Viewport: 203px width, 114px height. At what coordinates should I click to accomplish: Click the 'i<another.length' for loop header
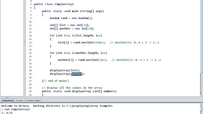pos(78,53)
